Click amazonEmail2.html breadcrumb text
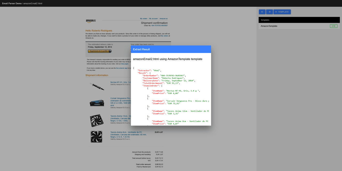This screenshot has height=171, width=342. [x=33, y=3]
